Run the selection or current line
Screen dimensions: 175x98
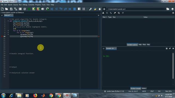click(43, 9)
